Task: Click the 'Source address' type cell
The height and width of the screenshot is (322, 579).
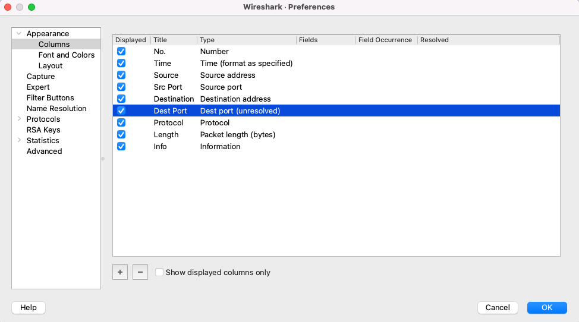Action: [x=228, y=75]
